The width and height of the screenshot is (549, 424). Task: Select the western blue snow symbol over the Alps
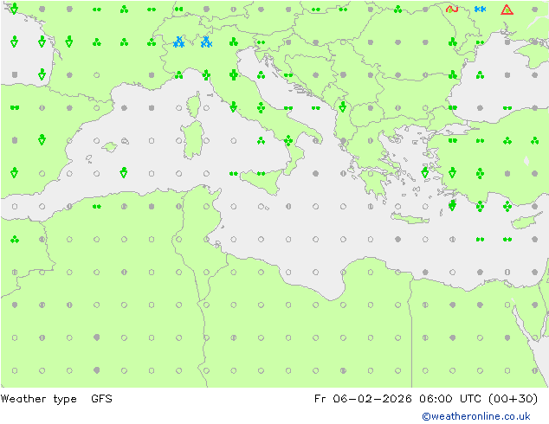click(179, 42)
